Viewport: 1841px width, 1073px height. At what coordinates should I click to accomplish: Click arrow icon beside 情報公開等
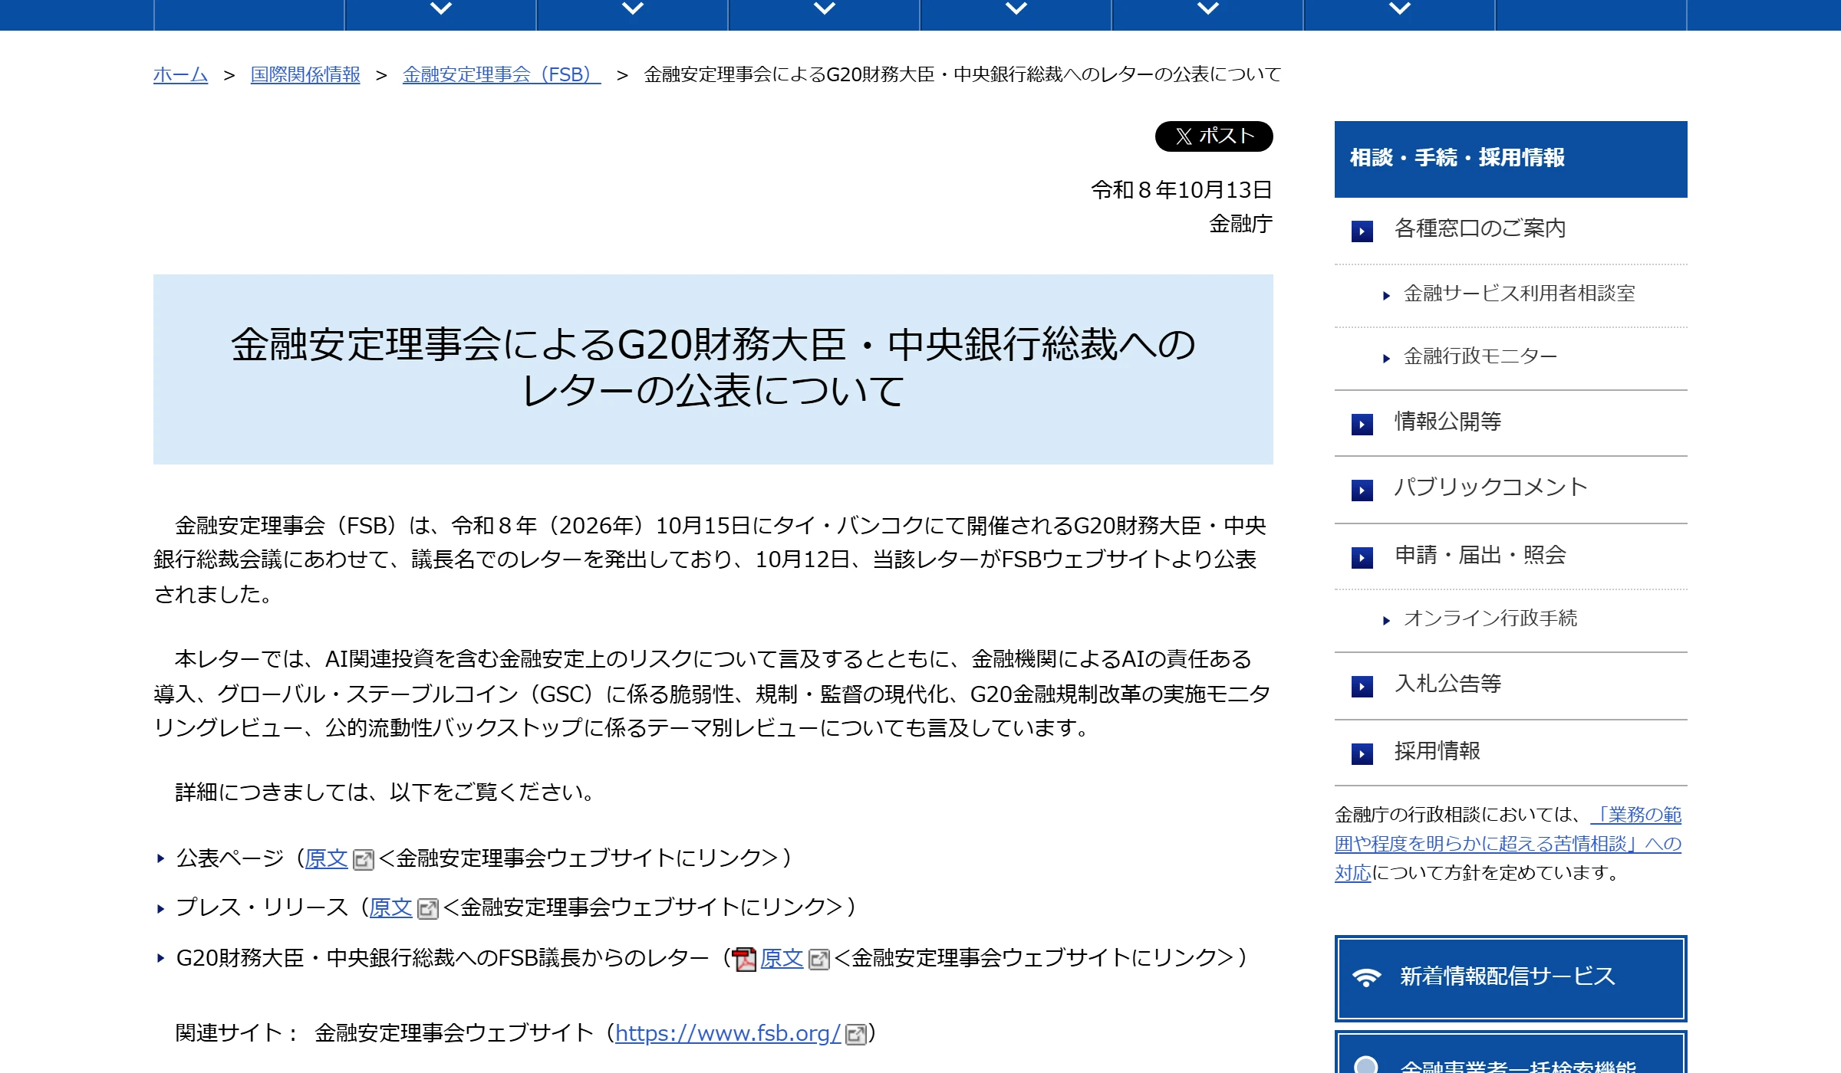pyautogui.click(x=1362, y=424)
